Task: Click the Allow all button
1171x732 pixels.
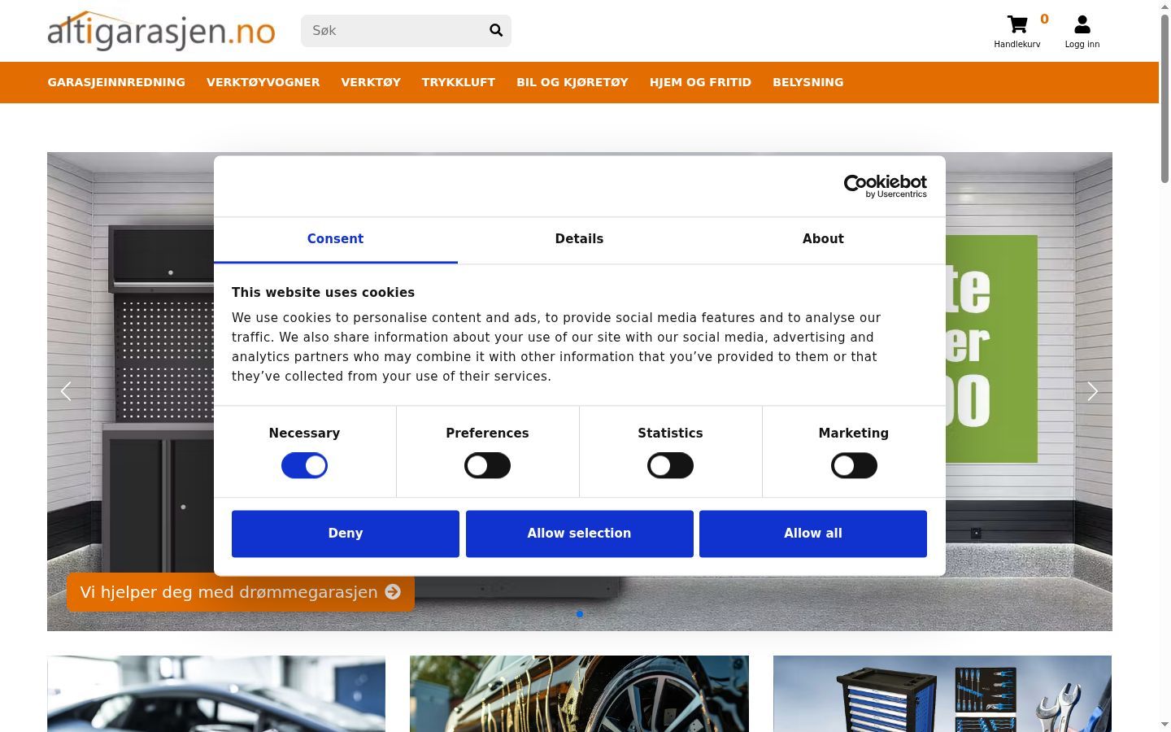Action: tap(813, 534)
